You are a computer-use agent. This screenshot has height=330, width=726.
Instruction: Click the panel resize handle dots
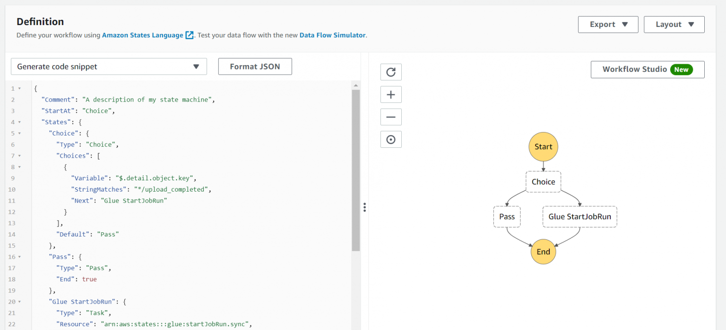[364, 207]
